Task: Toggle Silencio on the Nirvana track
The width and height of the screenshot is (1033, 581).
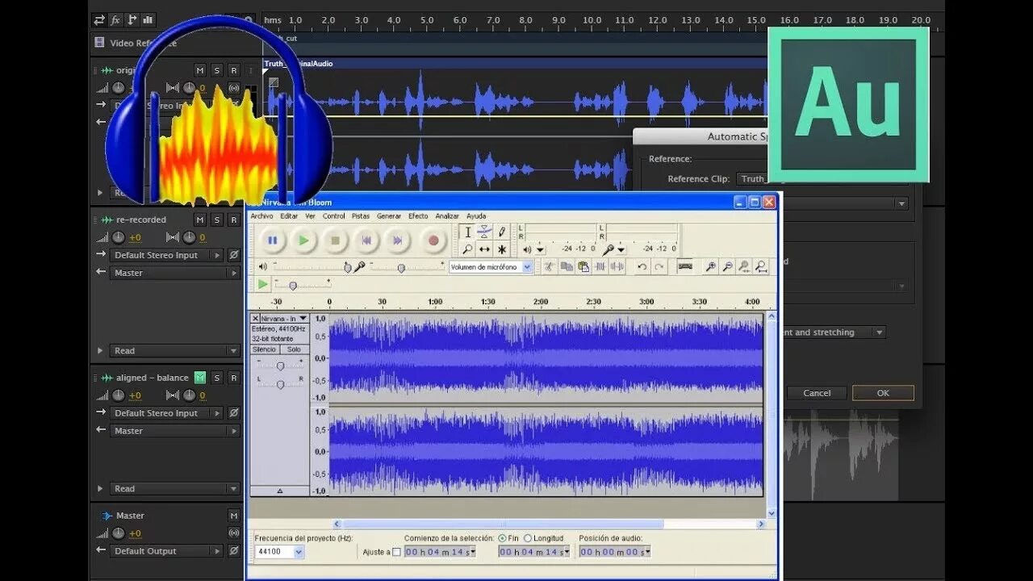Action: (x=264, y=349)
